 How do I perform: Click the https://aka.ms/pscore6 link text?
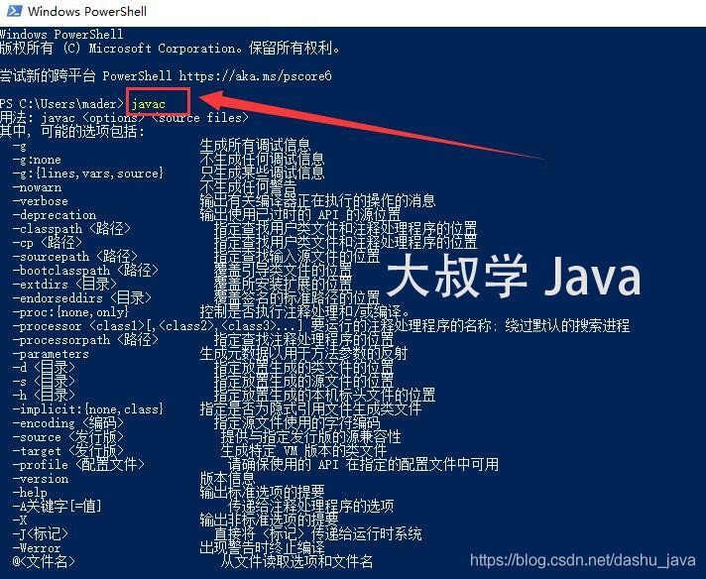coord(255,76)
